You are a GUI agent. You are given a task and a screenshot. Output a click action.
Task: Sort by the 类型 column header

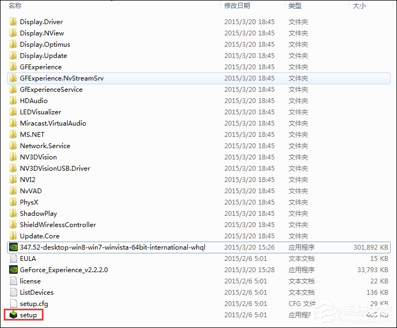tap(295, 5)
